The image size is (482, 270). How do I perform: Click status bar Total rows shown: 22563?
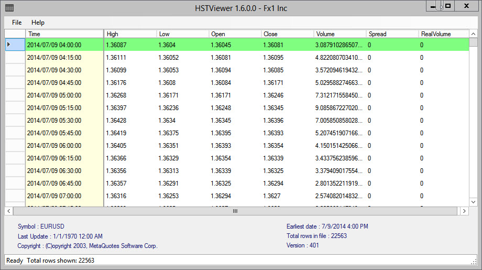pos(61,261)
